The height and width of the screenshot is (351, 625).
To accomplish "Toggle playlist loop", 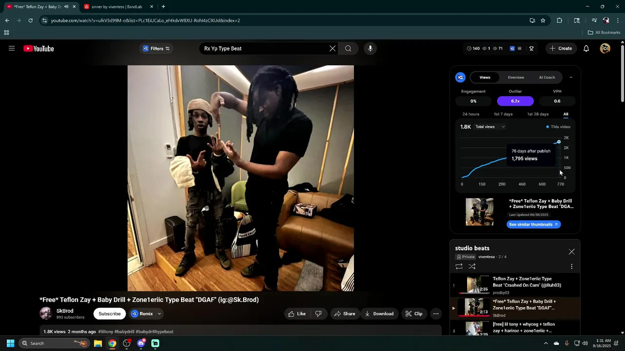I will (x=459, y=266).
